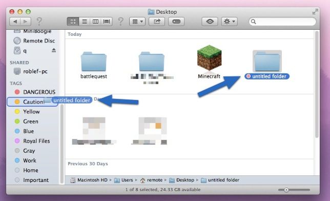Click Desktop in the path bar
The image size is (330, 201).
[181, 180]
